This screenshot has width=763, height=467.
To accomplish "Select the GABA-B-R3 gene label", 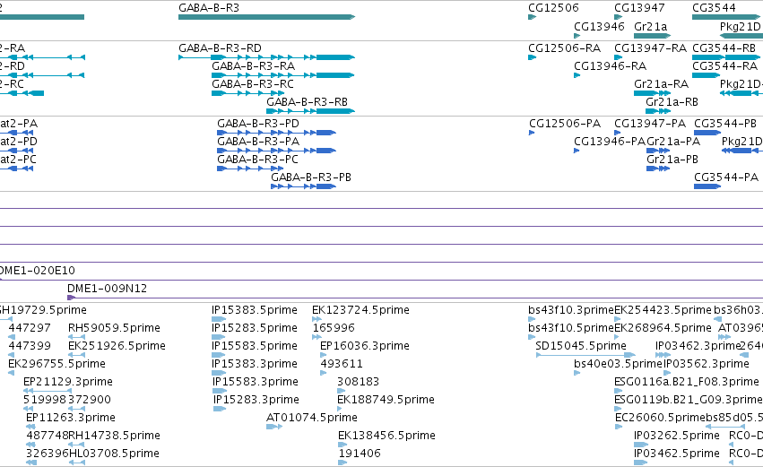I will 209,8.
